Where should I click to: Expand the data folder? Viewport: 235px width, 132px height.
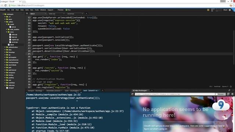click(x=5, y=50)
